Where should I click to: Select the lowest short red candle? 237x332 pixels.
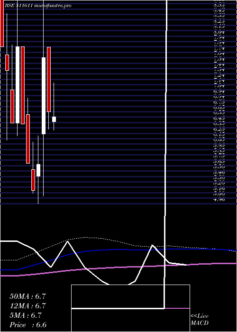[33, 180]
